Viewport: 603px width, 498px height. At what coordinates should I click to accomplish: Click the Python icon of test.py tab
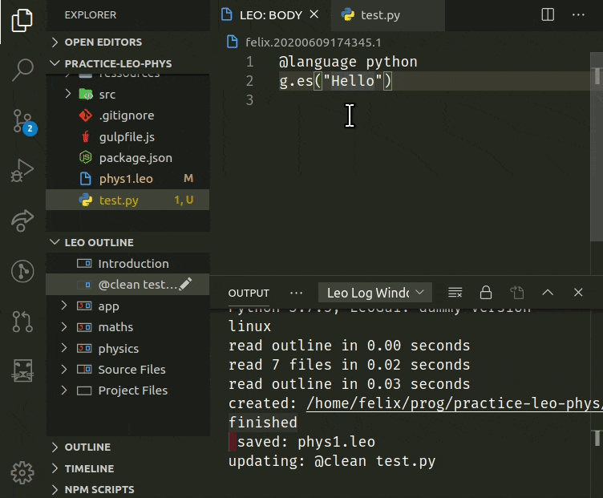click(348, 15)
